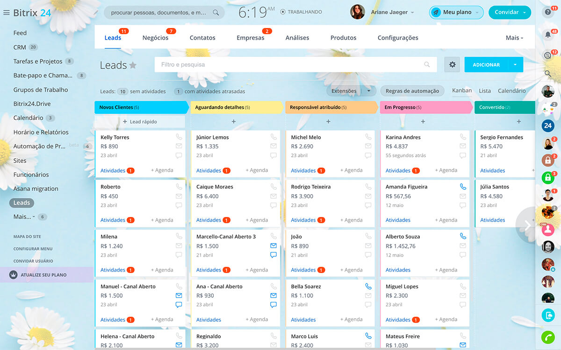Click the Lead rápido button in Novos Clientes
Screen dimensions: 561x350
click(x=140, y=122)
